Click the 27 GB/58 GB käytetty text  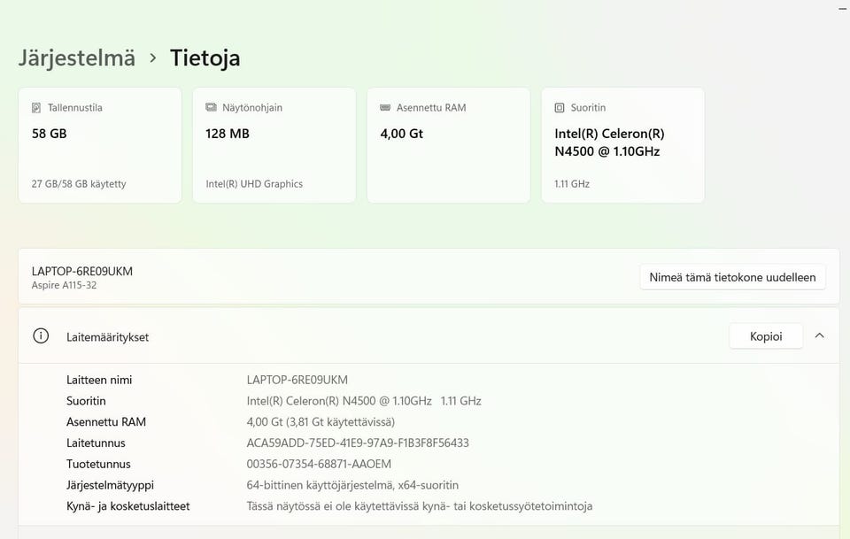tap(79, 184)
